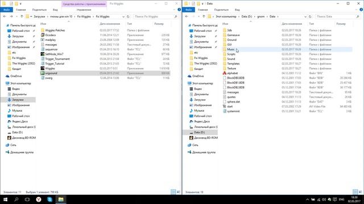The width and height of the screenshot is (364, 204).
Task: Go back in the left Explorer window
Action: [5, 16]
